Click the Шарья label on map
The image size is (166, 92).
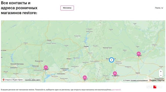coord(26,43)
